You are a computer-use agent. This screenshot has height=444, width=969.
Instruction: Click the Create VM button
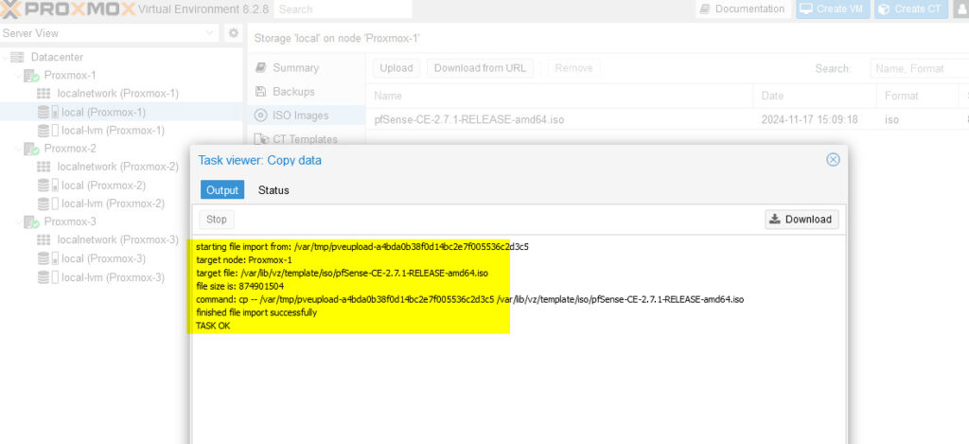(833, 9)
